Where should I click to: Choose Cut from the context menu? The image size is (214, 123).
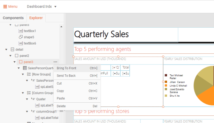coord(77,83)
